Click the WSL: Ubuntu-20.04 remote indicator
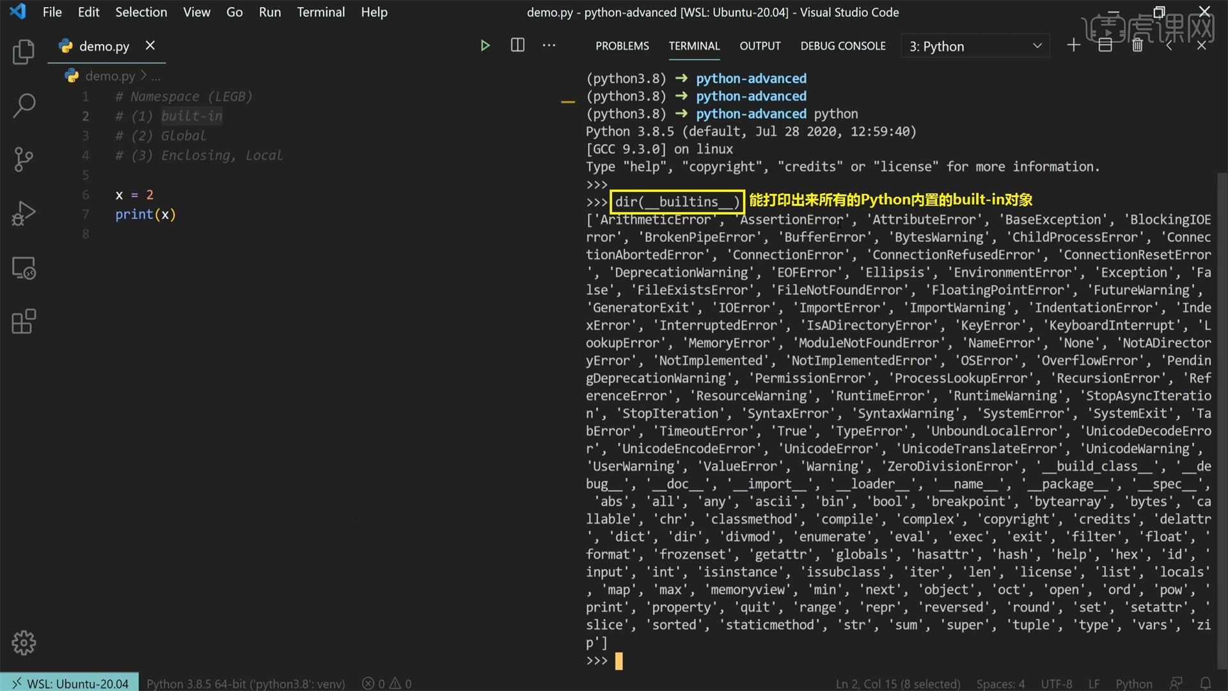The width and height of the screenshot is (1228, 691). (68, 683)
